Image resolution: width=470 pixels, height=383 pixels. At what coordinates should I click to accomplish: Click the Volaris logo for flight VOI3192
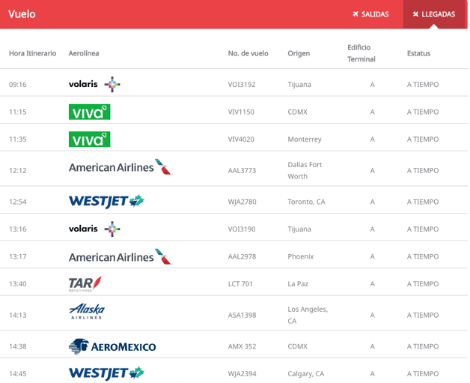click(x=94, y=83)
